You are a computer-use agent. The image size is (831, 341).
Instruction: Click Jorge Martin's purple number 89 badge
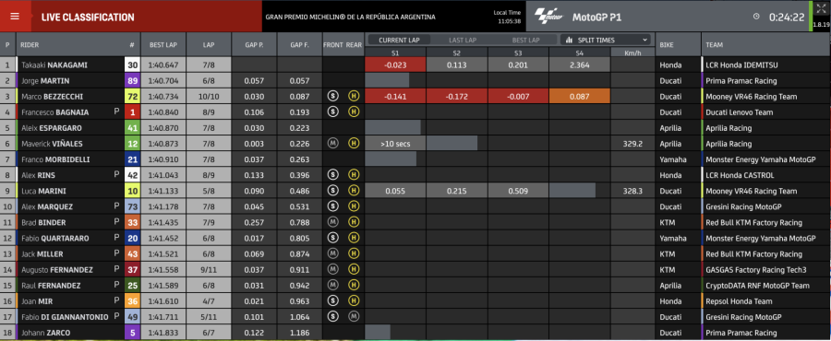click(132, 81)
